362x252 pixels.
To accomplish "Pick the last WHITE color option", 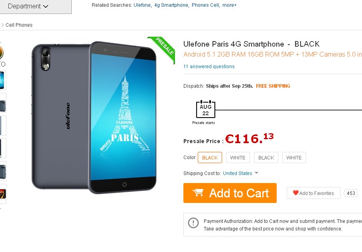I will [294, 157].
